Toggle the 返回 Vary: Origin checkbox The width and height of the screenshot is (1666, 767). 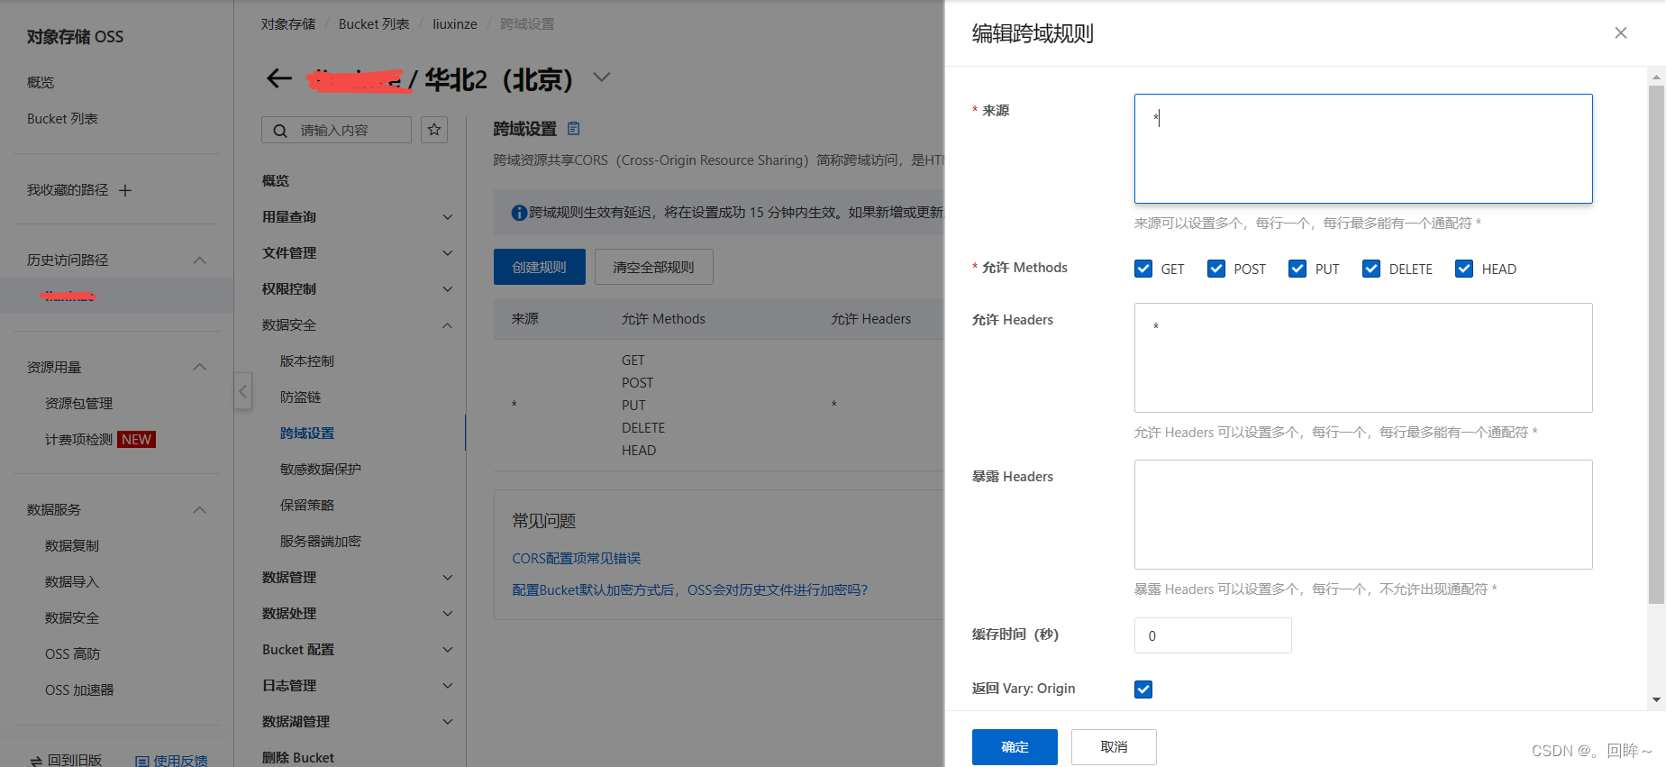pyautogui.click(x=1143, y=689)
